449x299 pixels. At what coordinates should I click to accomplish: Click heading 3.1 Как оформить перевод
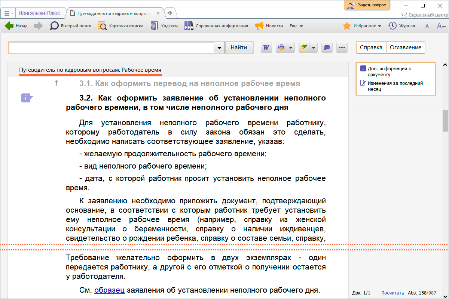190,83
